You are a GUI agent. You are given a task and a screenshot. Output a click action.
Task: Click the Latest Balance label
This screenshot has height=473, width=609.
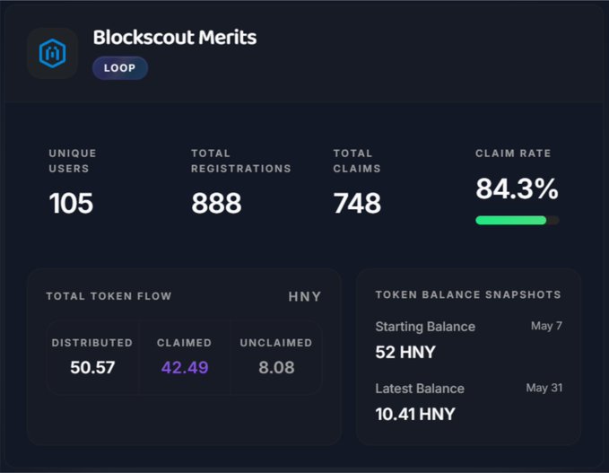420,389
